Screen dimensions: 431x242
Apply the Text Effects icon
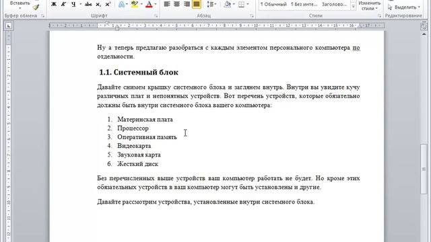point(121,4)
